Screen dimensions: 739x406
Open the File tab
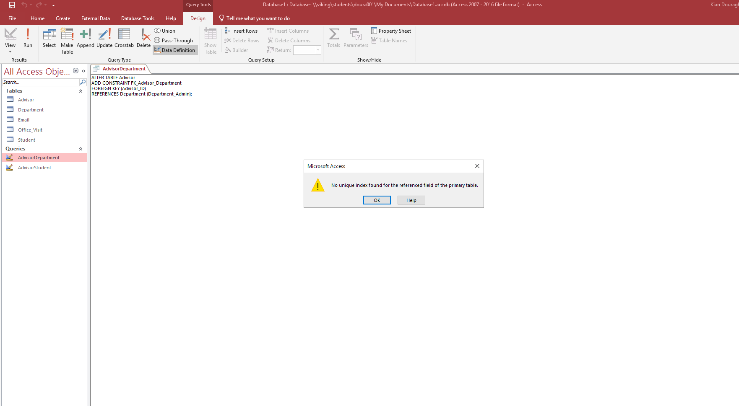coord(12,18)
